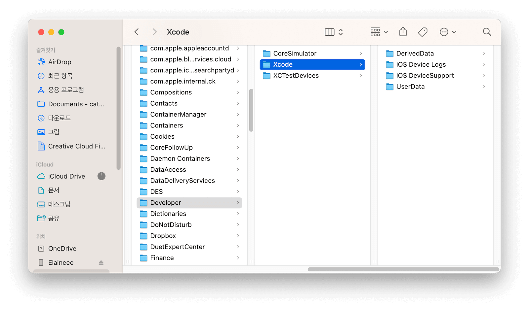Expand the iOS Device Logs chevron
Viewport: 529px width, 310px height.
[484, 64]
